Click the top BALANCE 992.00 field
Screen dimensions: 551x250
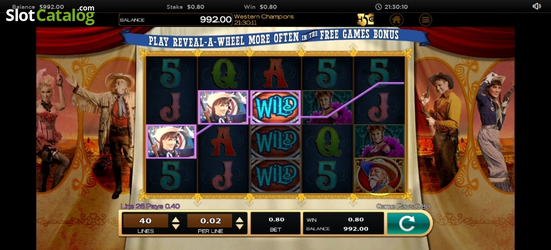[x=175, y=20]
